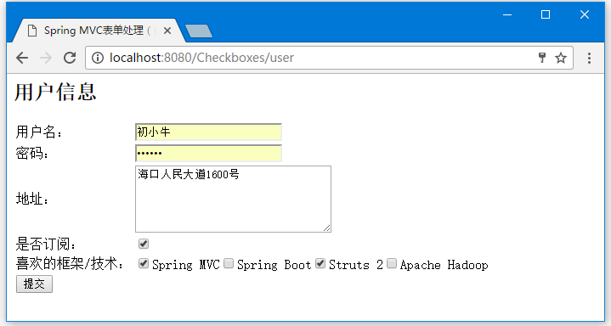Close the browser window
611x326 pixels.
(585, 14)
